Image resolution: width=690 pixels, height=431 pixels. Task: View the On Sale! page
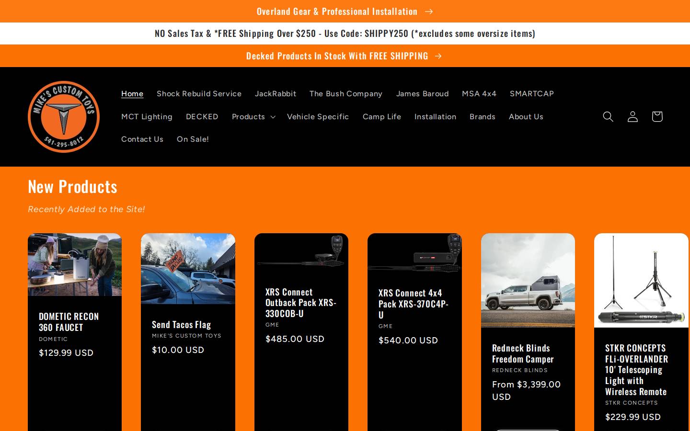pos(193,139)
